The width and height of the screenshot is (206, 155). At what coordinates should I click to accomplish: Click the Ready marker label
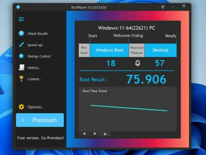pyautogui.click(x=171, y=36)
